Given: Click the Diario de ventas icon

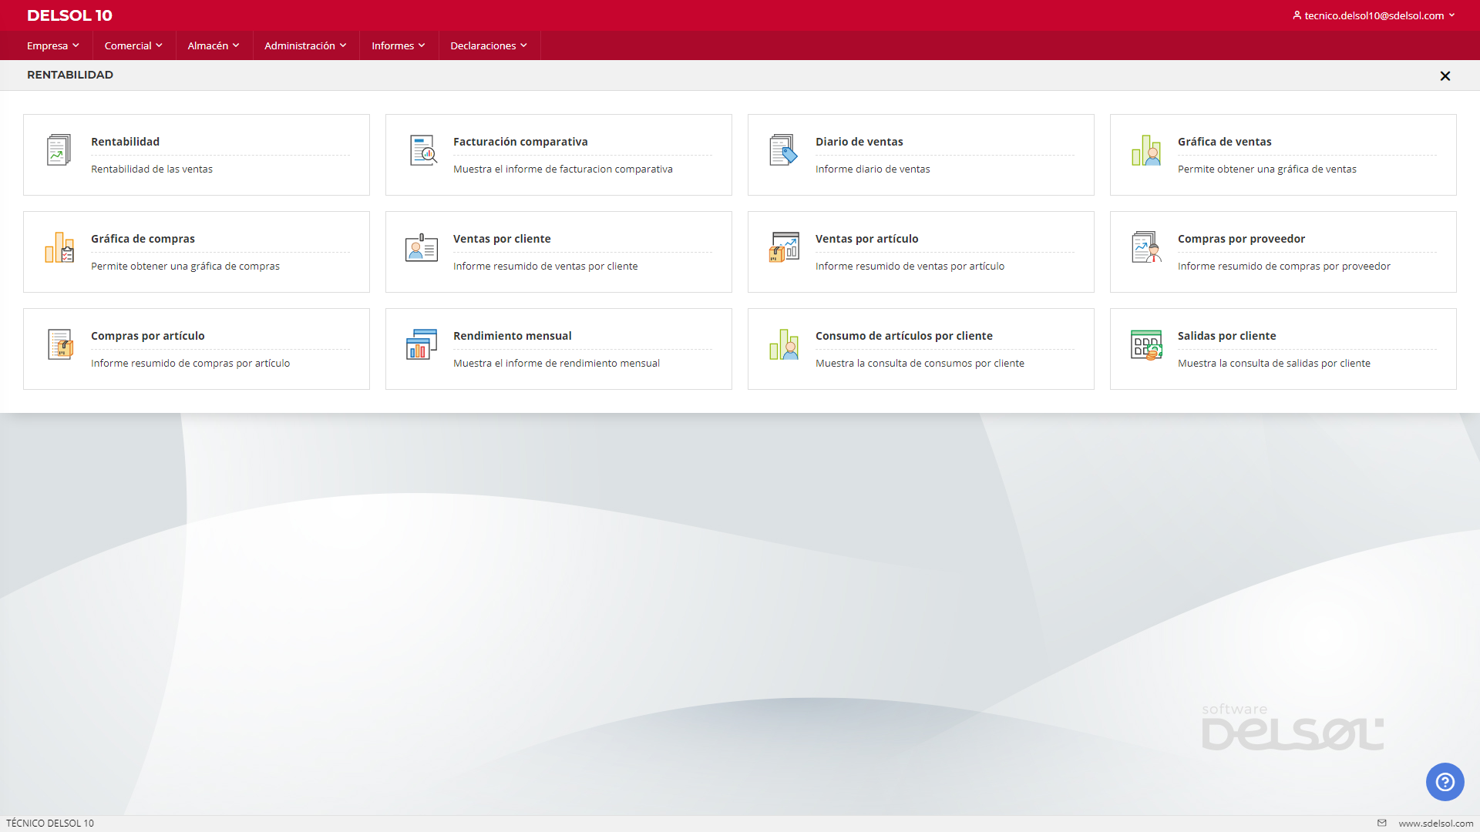Looking at the screenshot, I should tap(783, 149).
